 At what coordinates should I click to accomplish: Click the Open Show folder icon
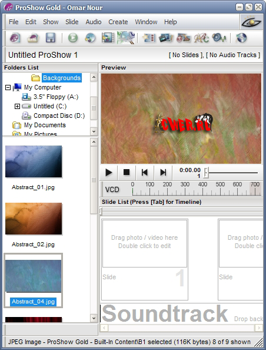(x=33, y=38)
